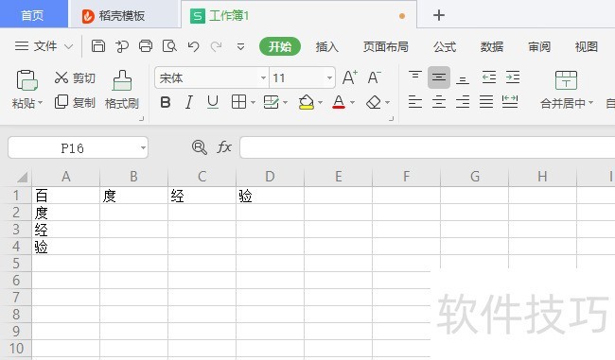
Task: Decrease indent icon
Action: (x=489, y=77)
